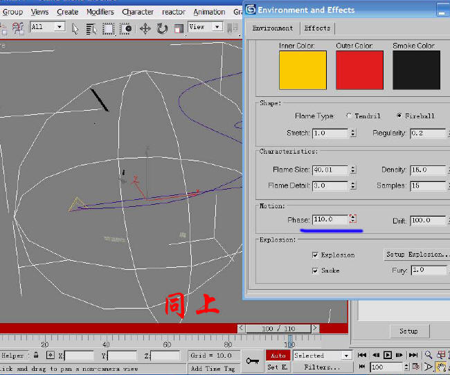Click the yellow Inner Color swatch

(x=303, y=70)
